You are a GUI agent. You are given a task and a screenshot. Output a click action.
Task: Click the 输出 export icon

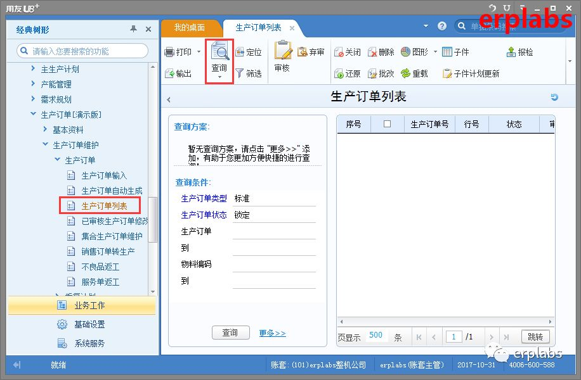pyautogui.click(x=169, y=73)
